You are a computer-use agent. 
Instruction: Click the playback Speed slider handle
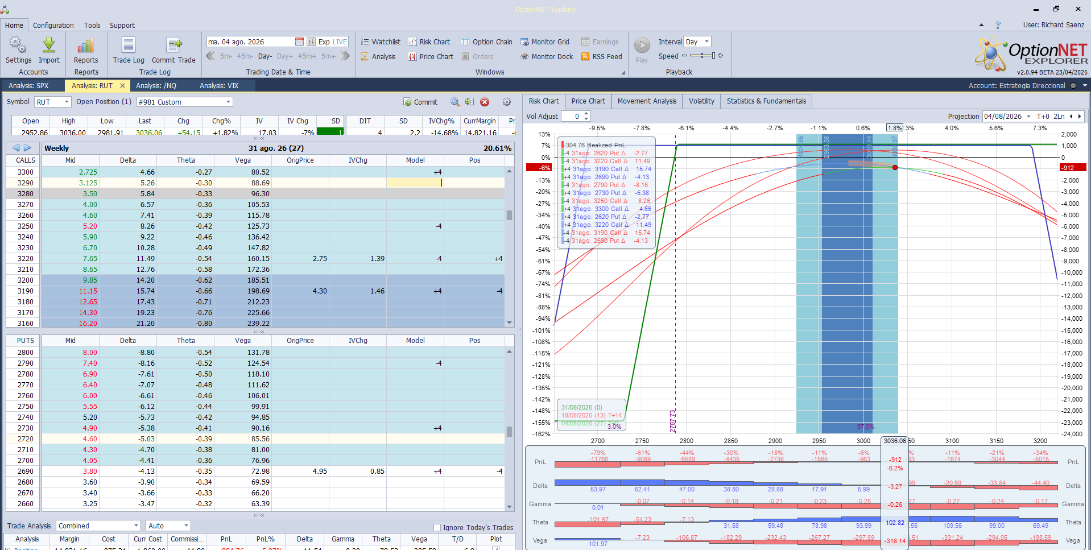click(713, 56)
